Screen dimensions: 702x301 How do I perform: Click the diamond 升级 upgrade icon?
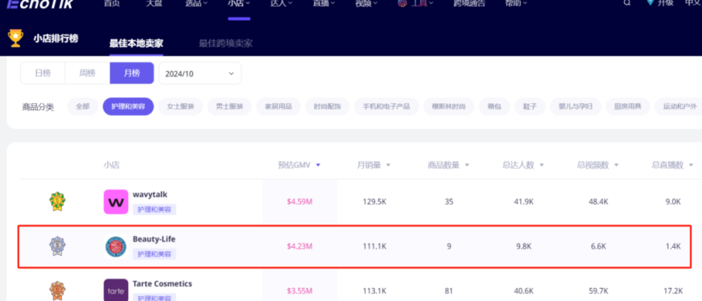(651, 2)
